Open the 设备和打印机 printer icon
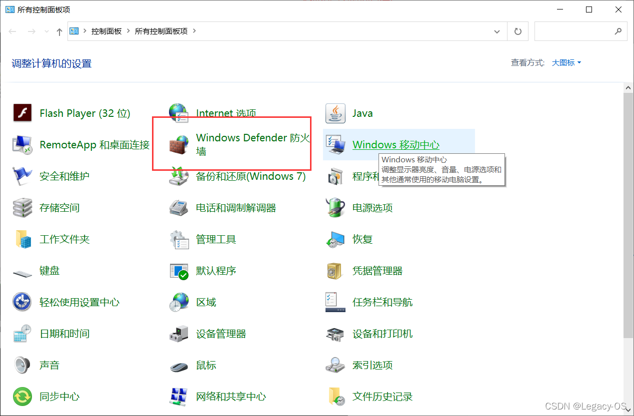The width and height of the screenshot is (634, 416). pyautogui.click(x=335, y=334)
